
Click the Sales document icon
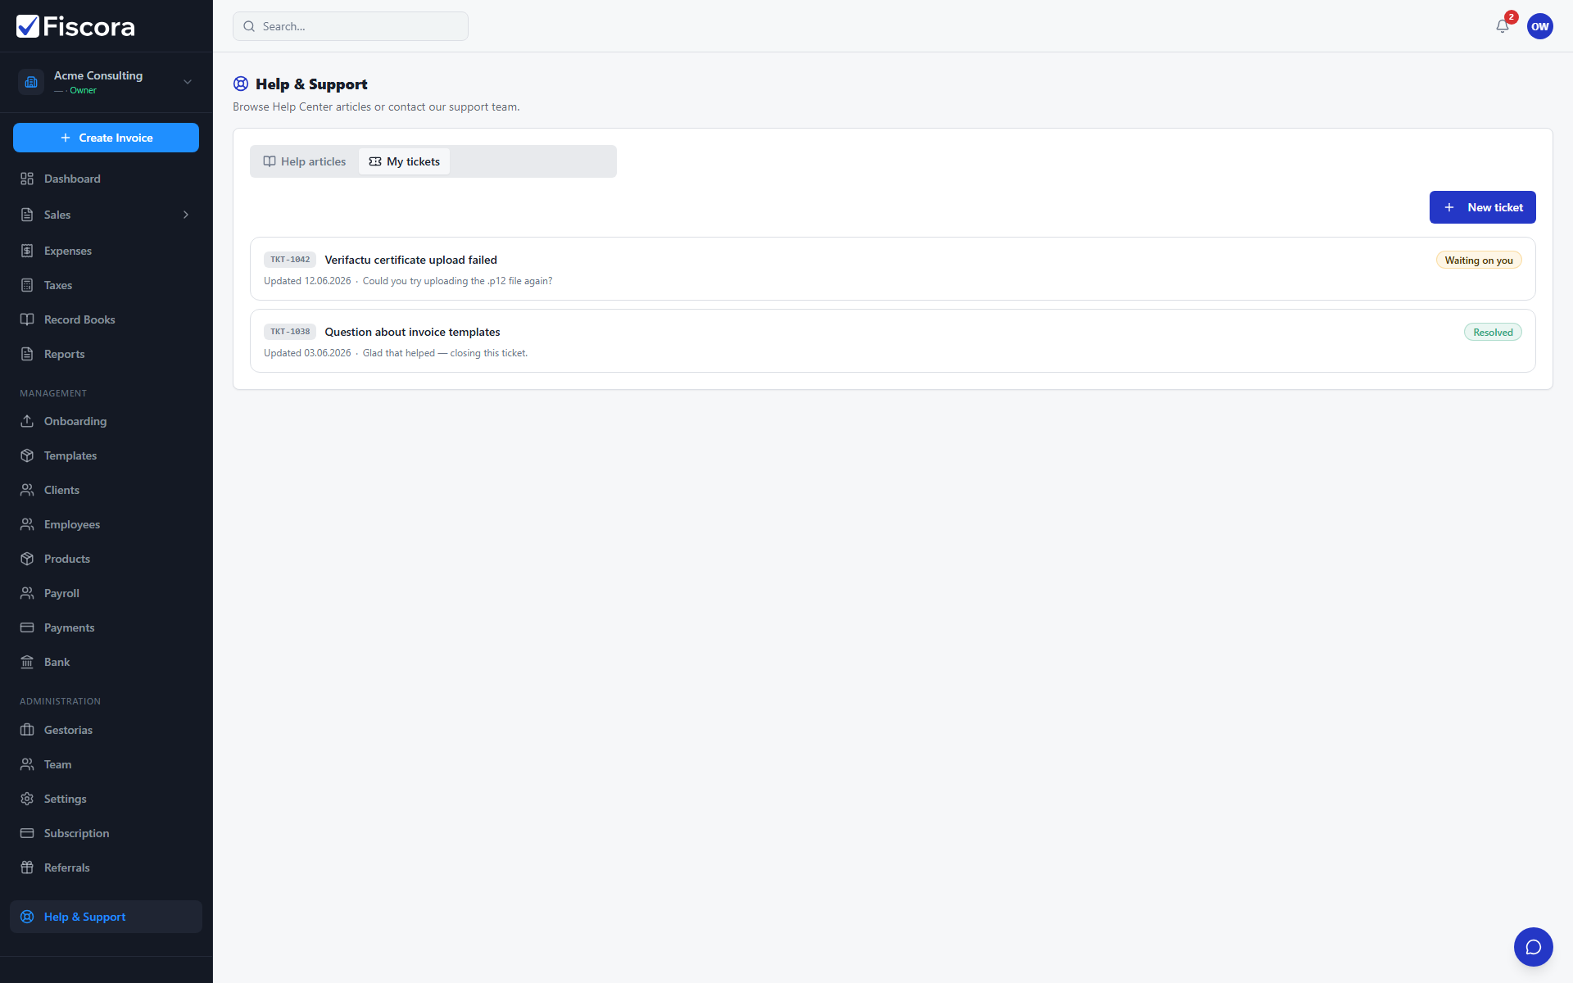tap(27, 215)
